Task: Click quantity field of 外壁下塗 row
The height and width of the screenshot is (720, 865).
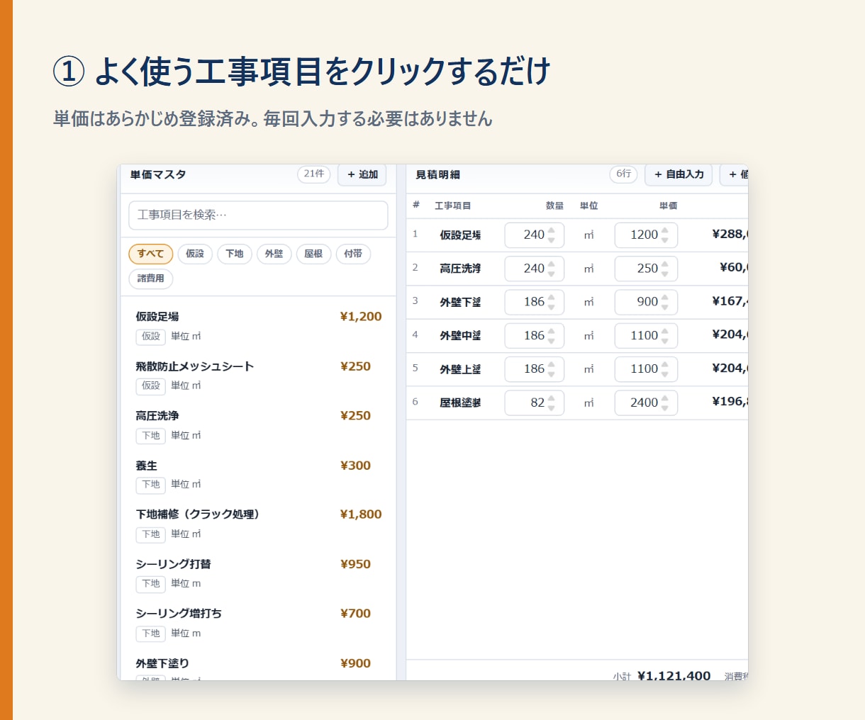Action: coord(534,302)
